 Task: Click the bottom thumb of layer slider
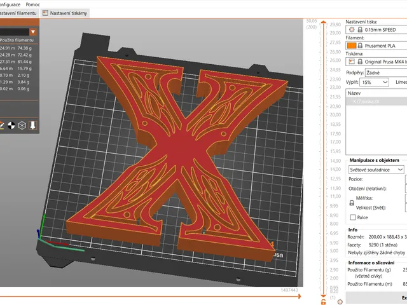[324, 295]
